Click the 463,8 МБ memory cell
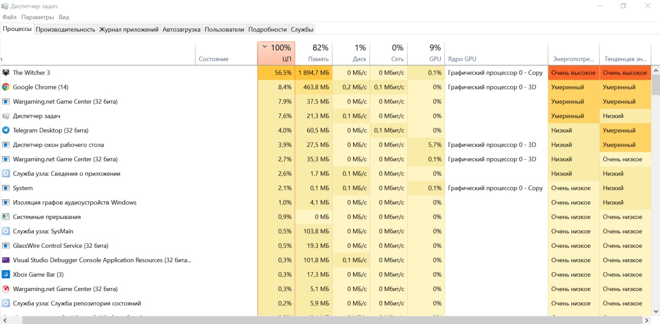This screenshot has height=324, width=660. (313, 87)
